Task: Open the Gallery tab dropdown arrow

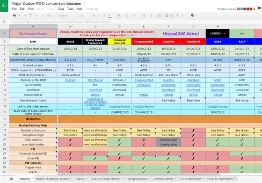Action: tap(87, 179)
